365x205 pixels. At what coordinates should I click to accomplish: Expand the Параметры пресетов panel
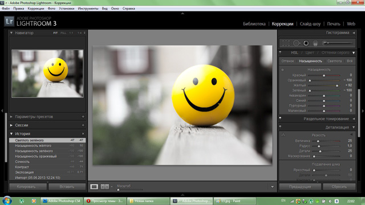click(x=11, y=117)
